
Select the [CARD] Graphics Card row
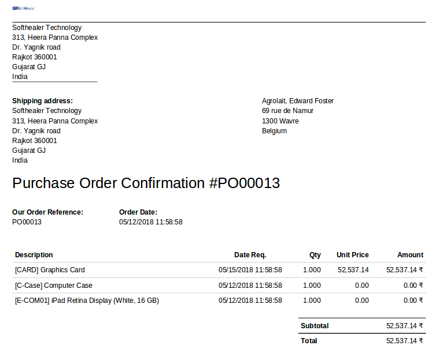click(x=50, y=270)
